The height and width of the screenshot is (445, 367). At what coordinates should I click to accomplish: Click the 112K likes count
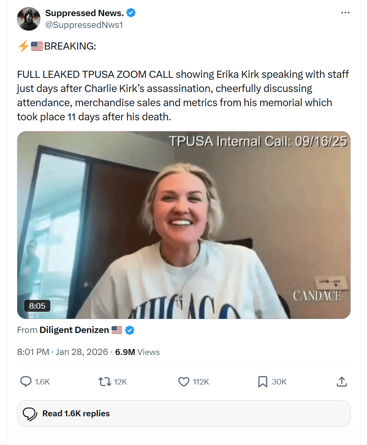201,381
